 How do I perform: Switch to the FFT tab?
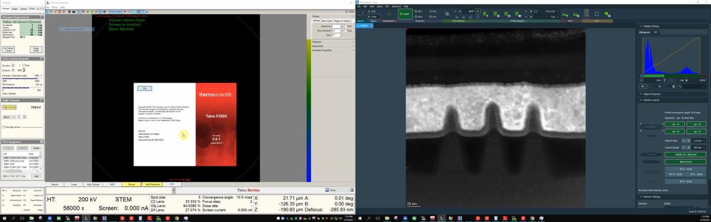coord(655,32)
